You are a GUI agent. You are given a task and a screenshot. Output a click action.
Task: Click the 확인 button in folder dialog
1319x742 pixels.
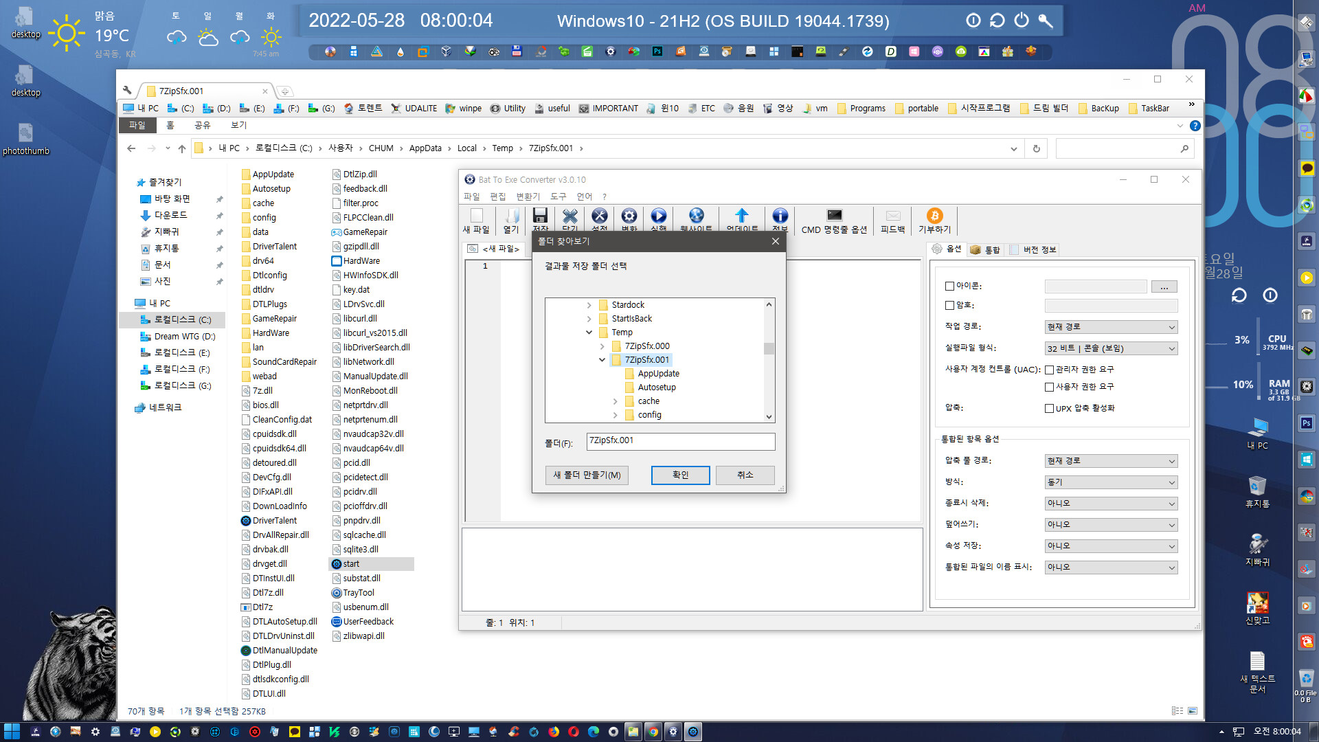pos(680,475)
